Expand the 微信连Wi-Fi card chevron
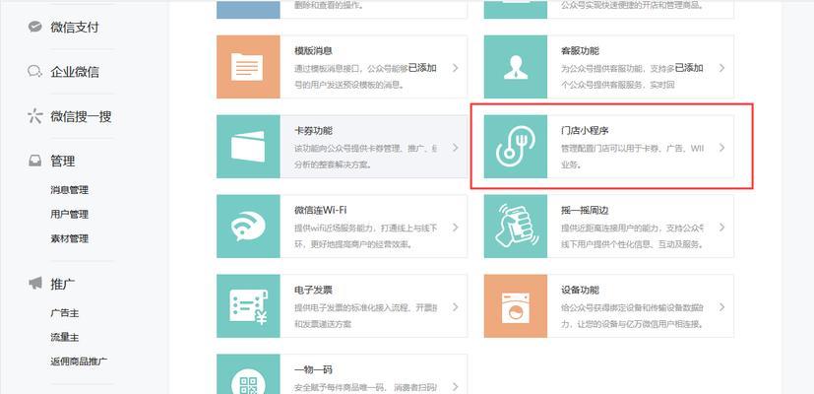 456,228
